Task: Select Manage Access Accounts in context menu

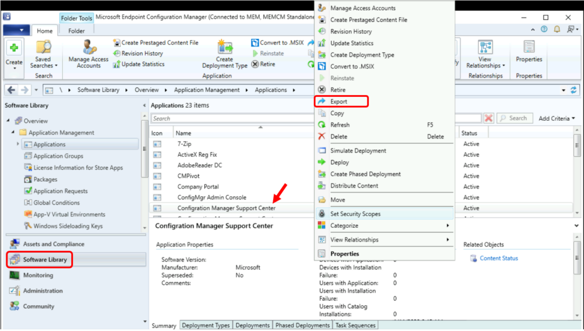Action: (x=385, y=8)
